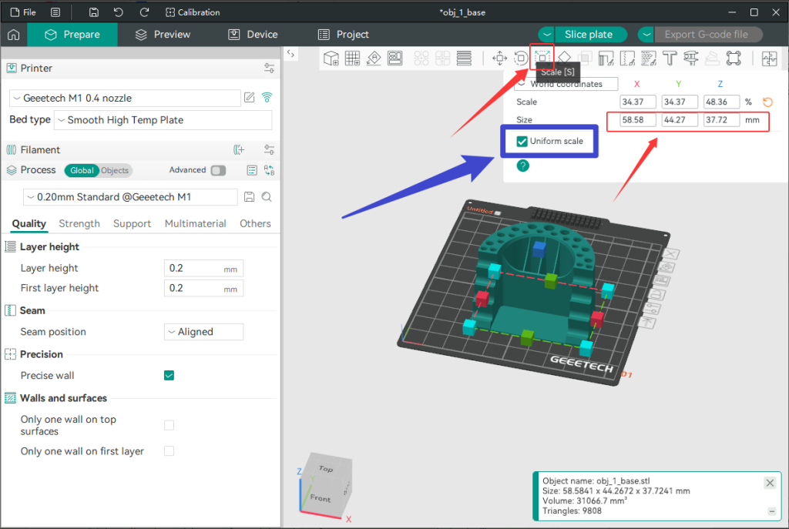
Task: Click the Slice plate button
Action: pos(588,35)
